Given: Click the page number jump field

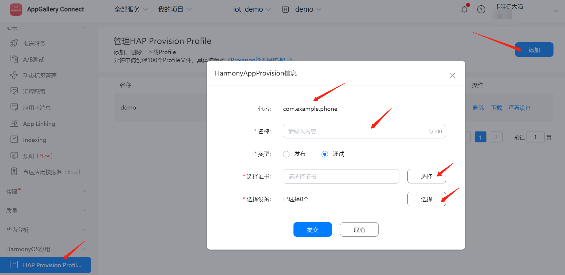Looking at the screenshot, I should point(535,137).
